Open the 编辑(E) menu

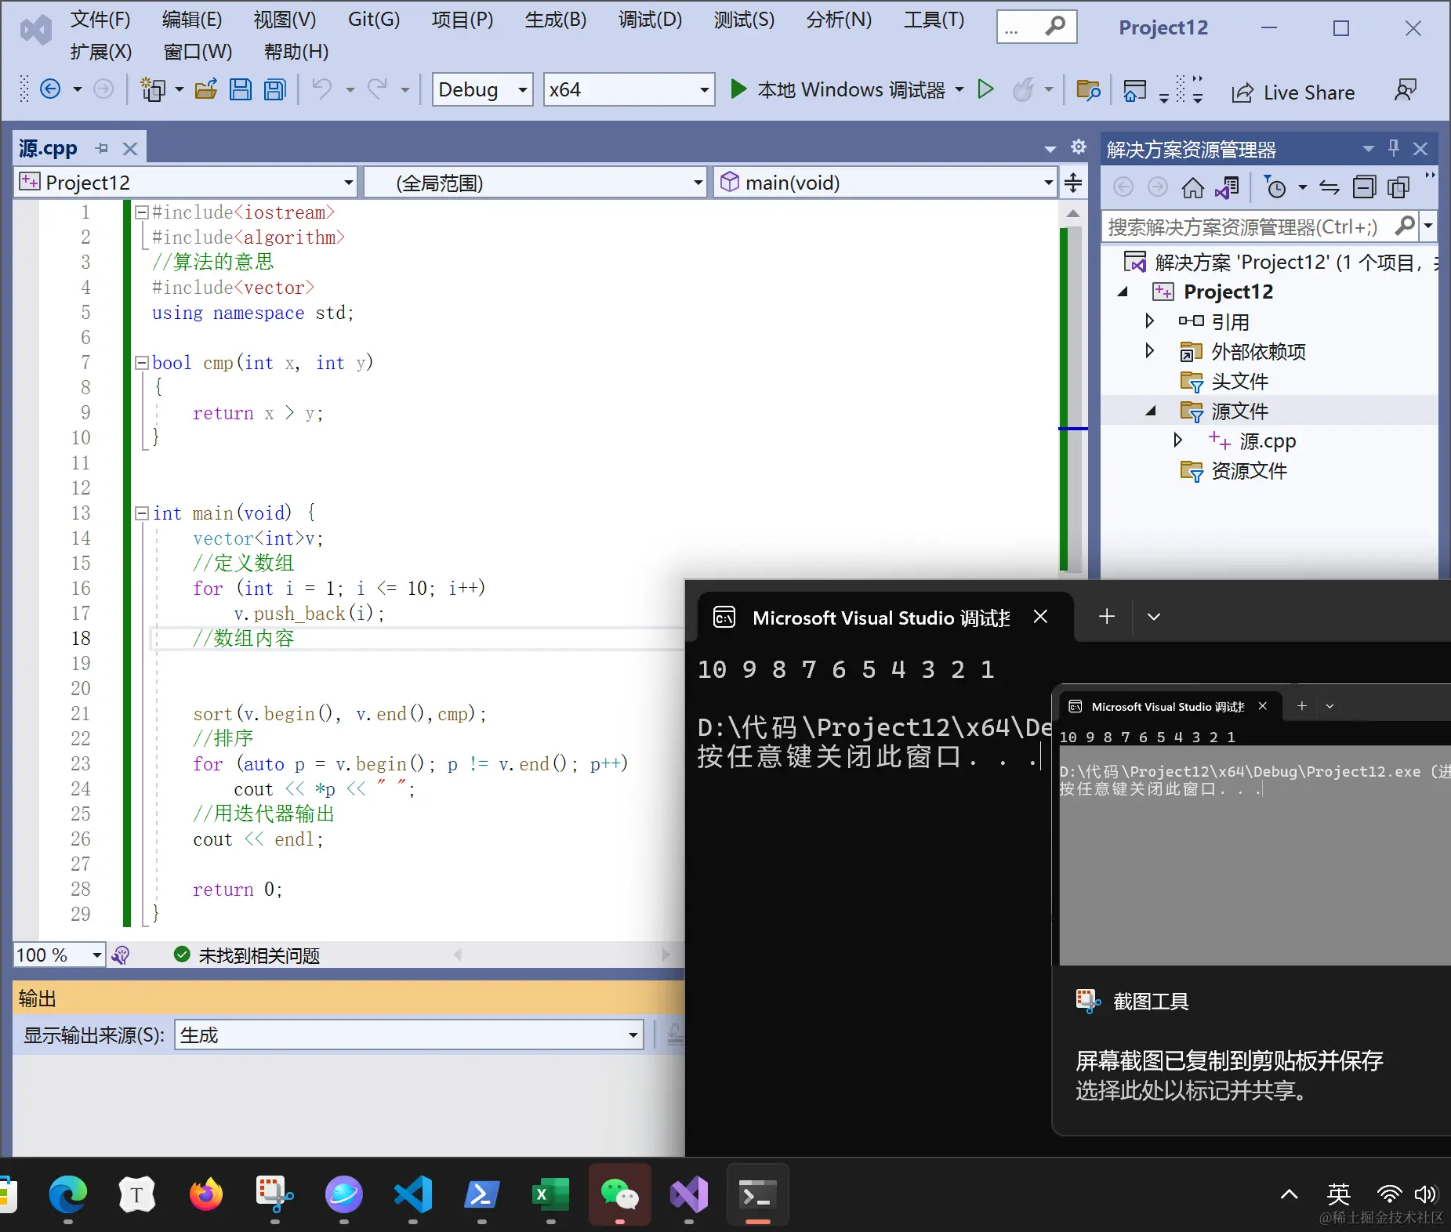192,20
